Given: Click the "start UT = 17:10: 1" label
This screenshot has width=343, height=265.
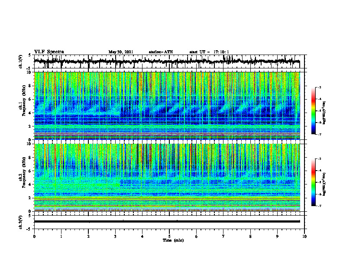Looking at the screenshot, I should coord(209,52).
